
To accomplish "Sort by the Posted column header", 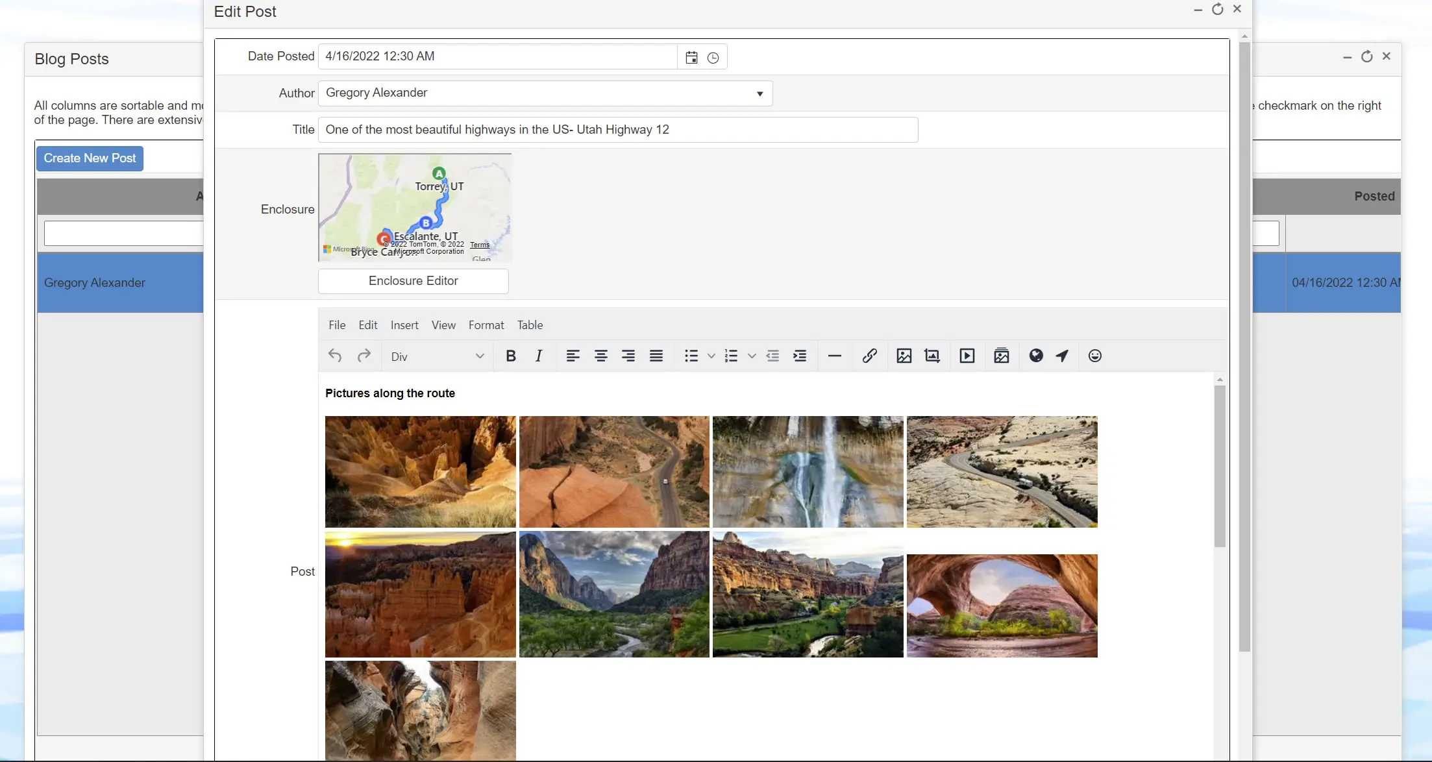I will coord(1374,196).
